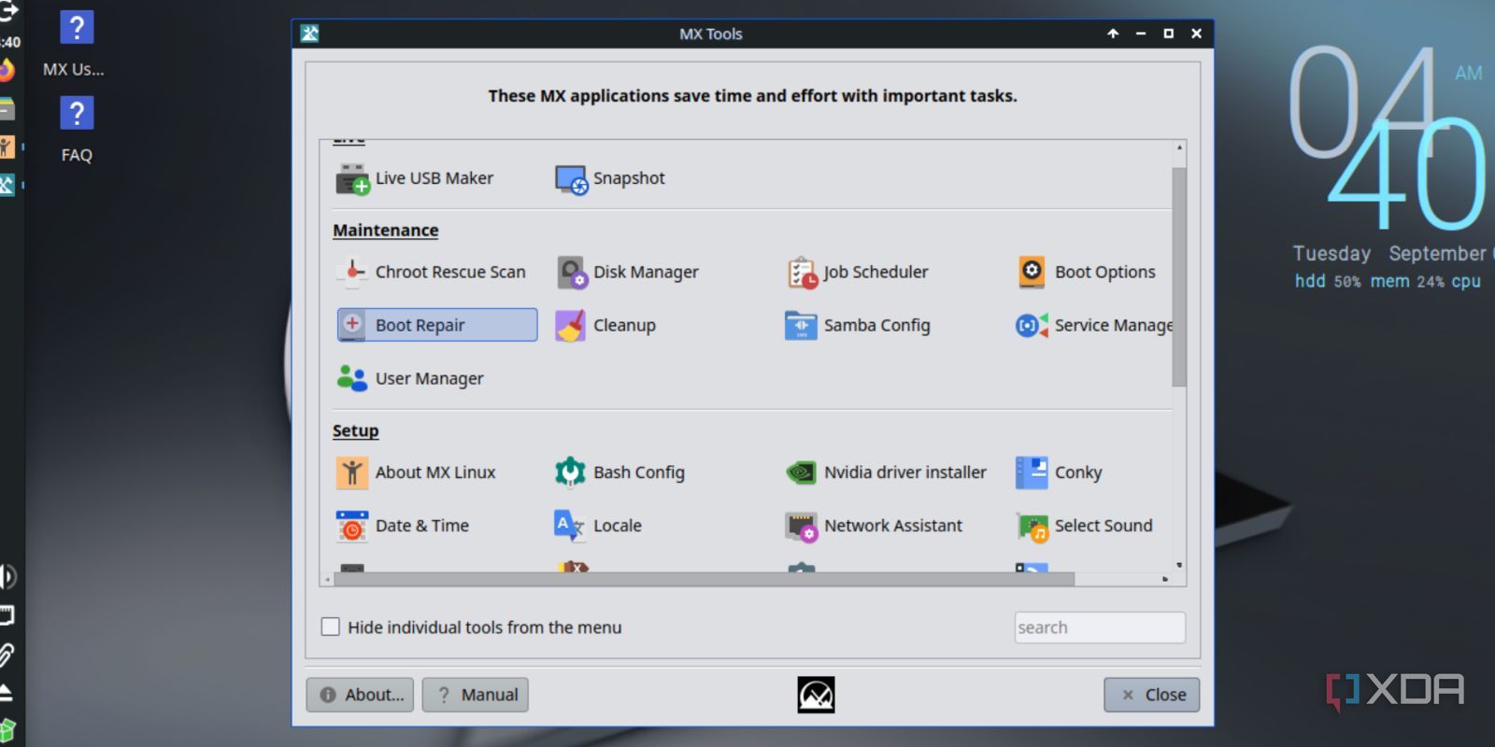Viewport: 1495px width, 747px height.
Task: Click the About... button
Action: pyautogui.click(x=360, y=695)
